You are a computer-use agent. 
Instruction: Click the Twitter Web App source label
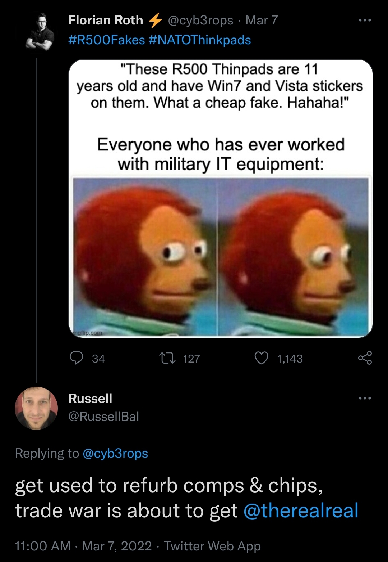212,546
